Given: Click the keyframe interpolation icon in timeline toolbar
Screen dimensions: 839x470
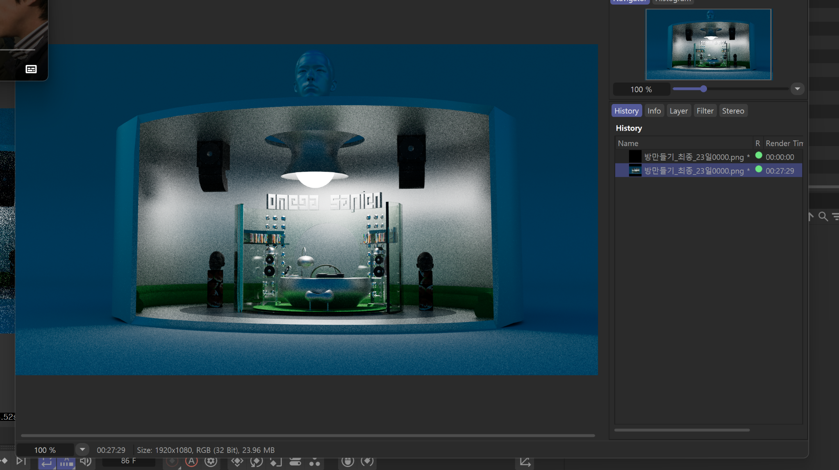Looking at the screenshot, I should click(367, 461).
